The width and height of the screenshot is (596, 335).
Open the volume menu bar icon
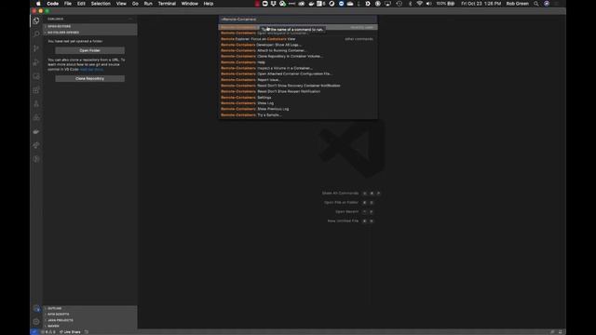coord(428,4)
